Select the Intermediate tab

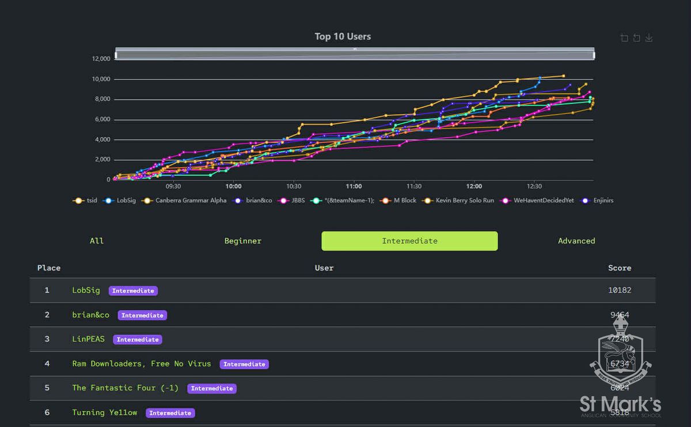click(409, 241)
